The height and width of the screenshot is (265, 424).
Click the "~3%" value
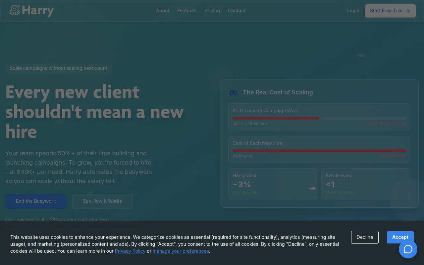[x=241, y=184]
